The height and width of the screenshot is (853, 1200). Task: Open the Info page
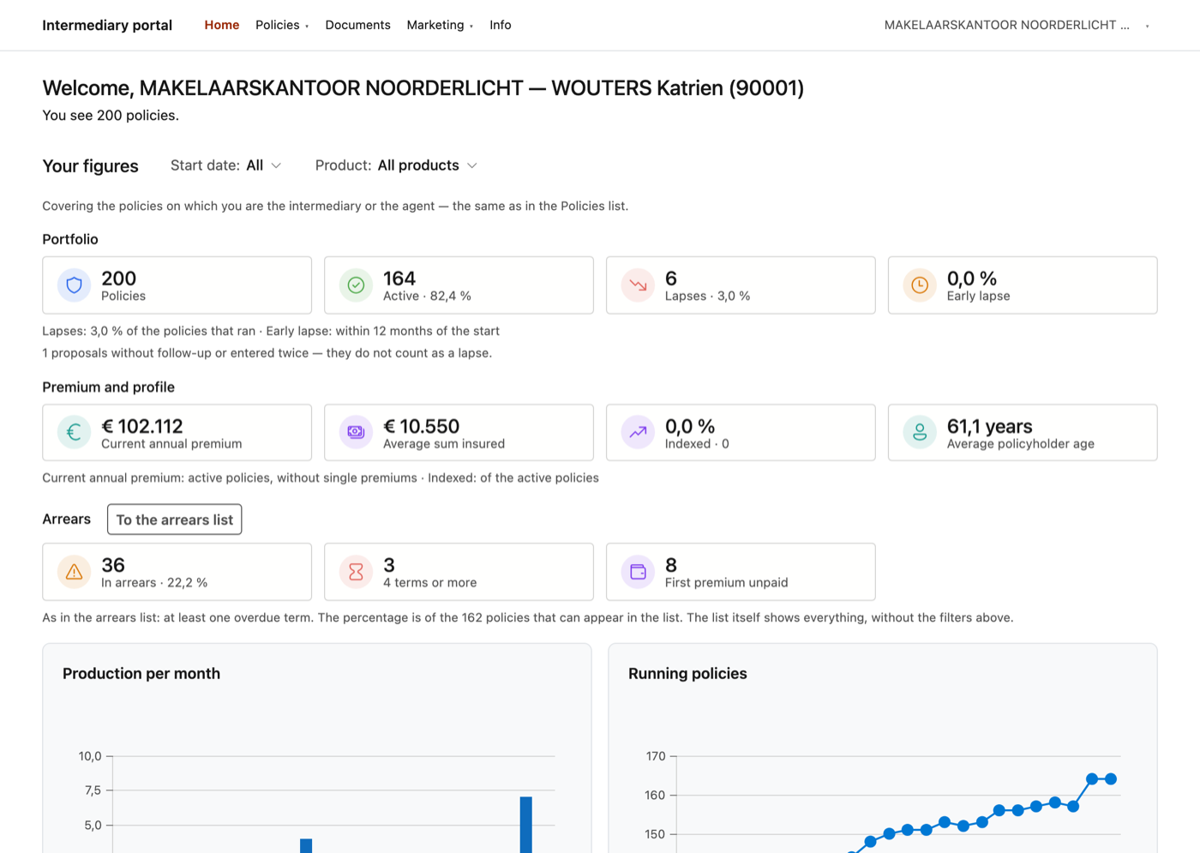pos(501,25)
